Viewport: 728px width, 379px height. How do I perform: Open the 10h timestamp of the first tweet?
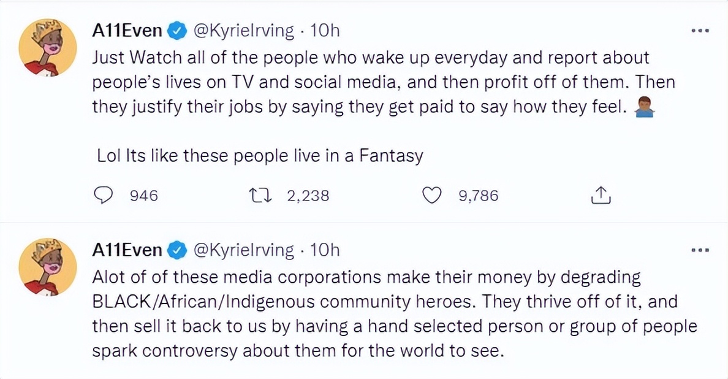pyautogui.click(x=325, y=29)
